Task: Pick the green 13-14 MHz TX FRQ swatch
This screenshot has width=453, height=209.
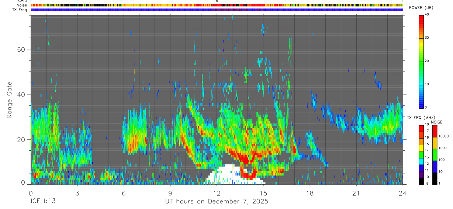Action: click(x=421, y=155)
